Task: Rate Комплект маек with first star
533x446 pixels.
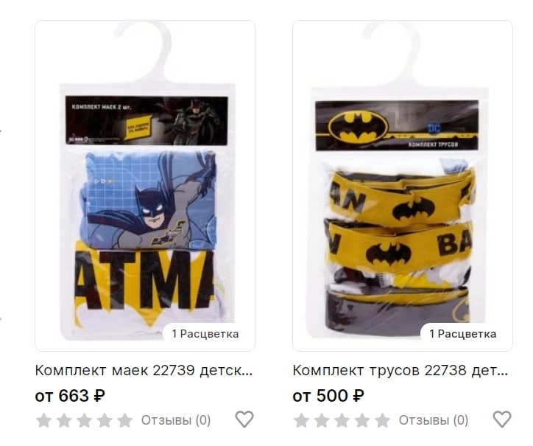Action: click(43, 420)
